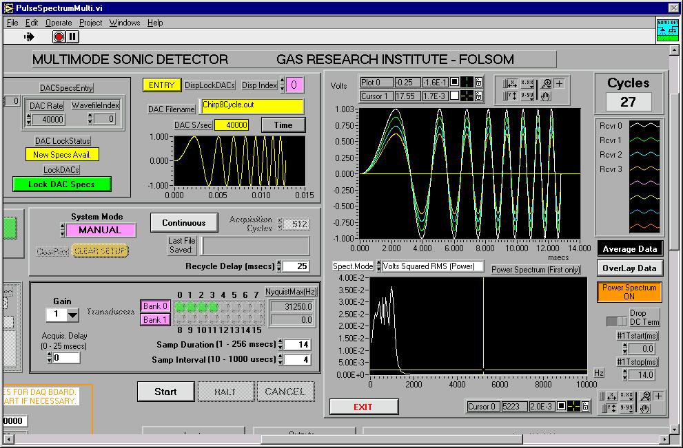Select the pan hand tool on power spectrum palette

[x=646, y=408]
